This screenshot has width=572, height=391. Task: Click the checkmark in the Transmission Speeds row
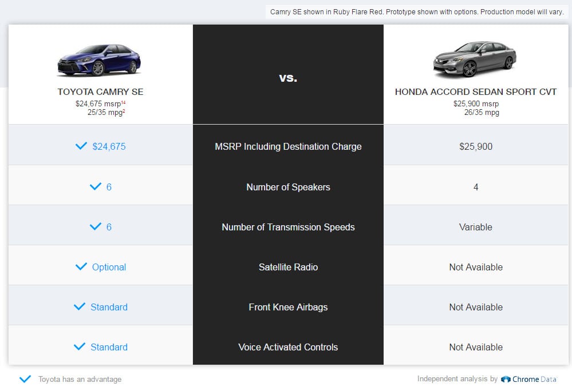coord(96,226)
